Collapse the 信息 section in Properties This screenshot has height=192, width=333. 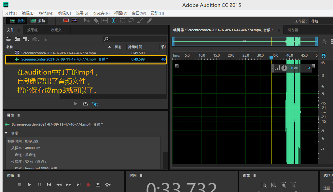(6, 133)
